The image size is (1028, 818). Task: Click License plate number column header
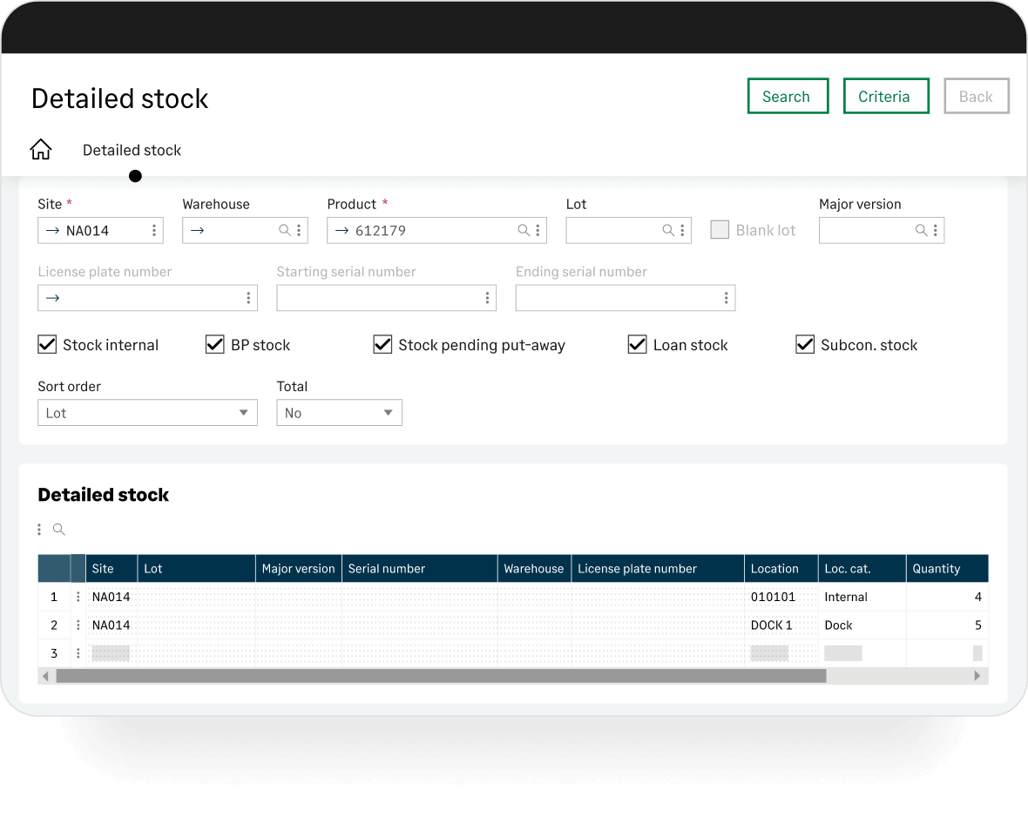pyautogui.click(x=658, y=569)
